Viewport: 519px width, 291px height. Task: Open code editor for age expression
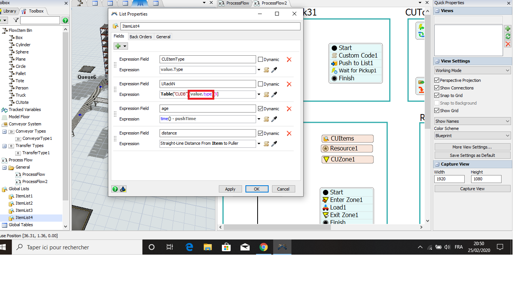coord(266,119)
